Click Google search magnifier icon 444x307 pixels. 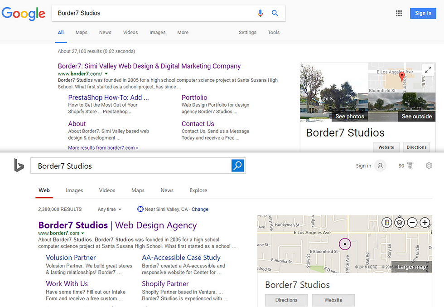[x=275, y=13]
